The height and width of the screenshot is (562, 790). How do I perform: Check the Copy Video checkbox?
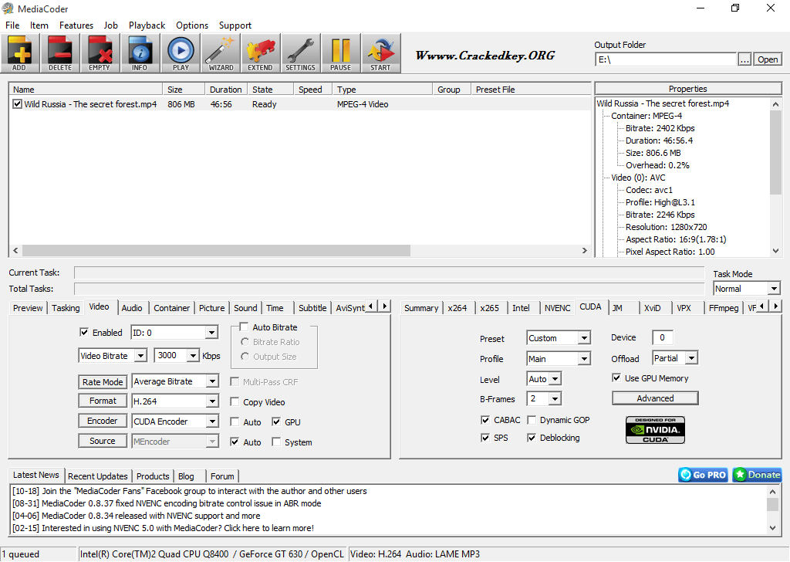[235, 401]
